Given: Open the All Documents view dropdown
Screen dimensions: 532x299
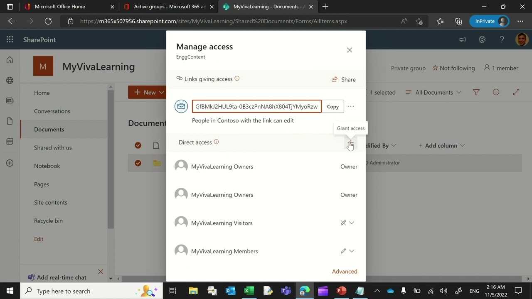Looking at the screenshot, I should [433, 92].
